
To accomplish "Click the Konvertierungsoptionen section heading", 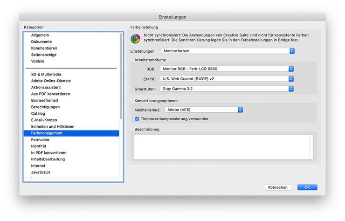I will tap(156, 101).
